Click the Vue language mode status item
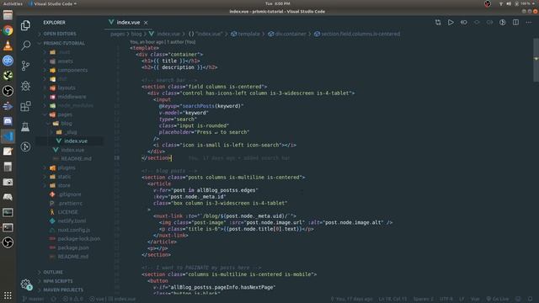 [x=475, y=300]
